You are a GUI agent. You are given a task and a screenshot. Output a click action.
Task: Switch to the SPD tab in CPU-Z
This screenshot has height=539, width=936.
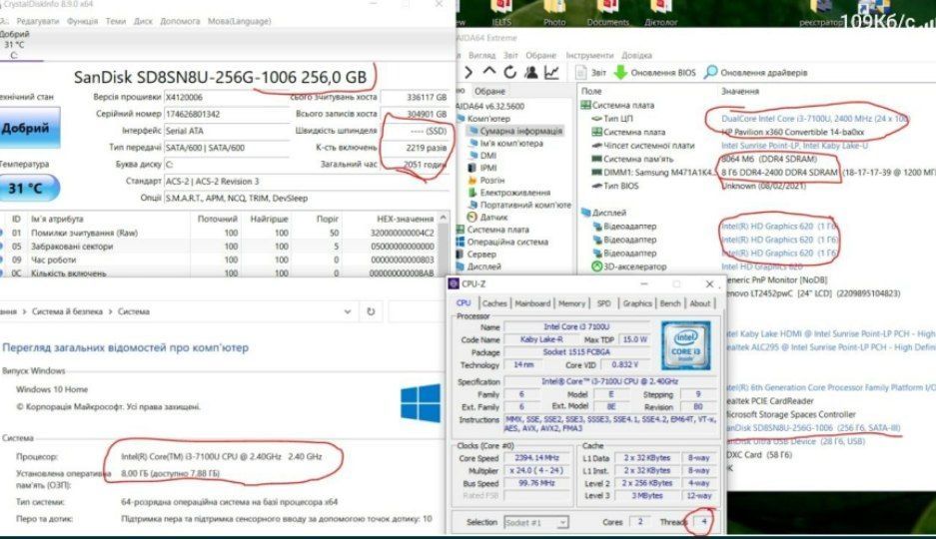click(x=604, y=303)
